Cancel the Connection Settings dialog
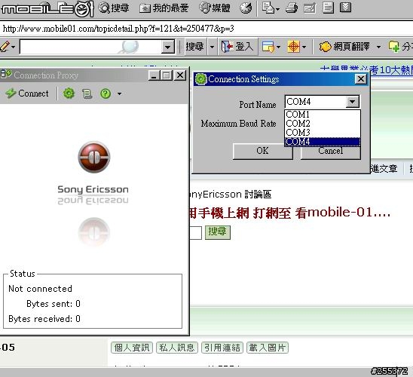Screen dimensions: 413x377 point(330,152)
